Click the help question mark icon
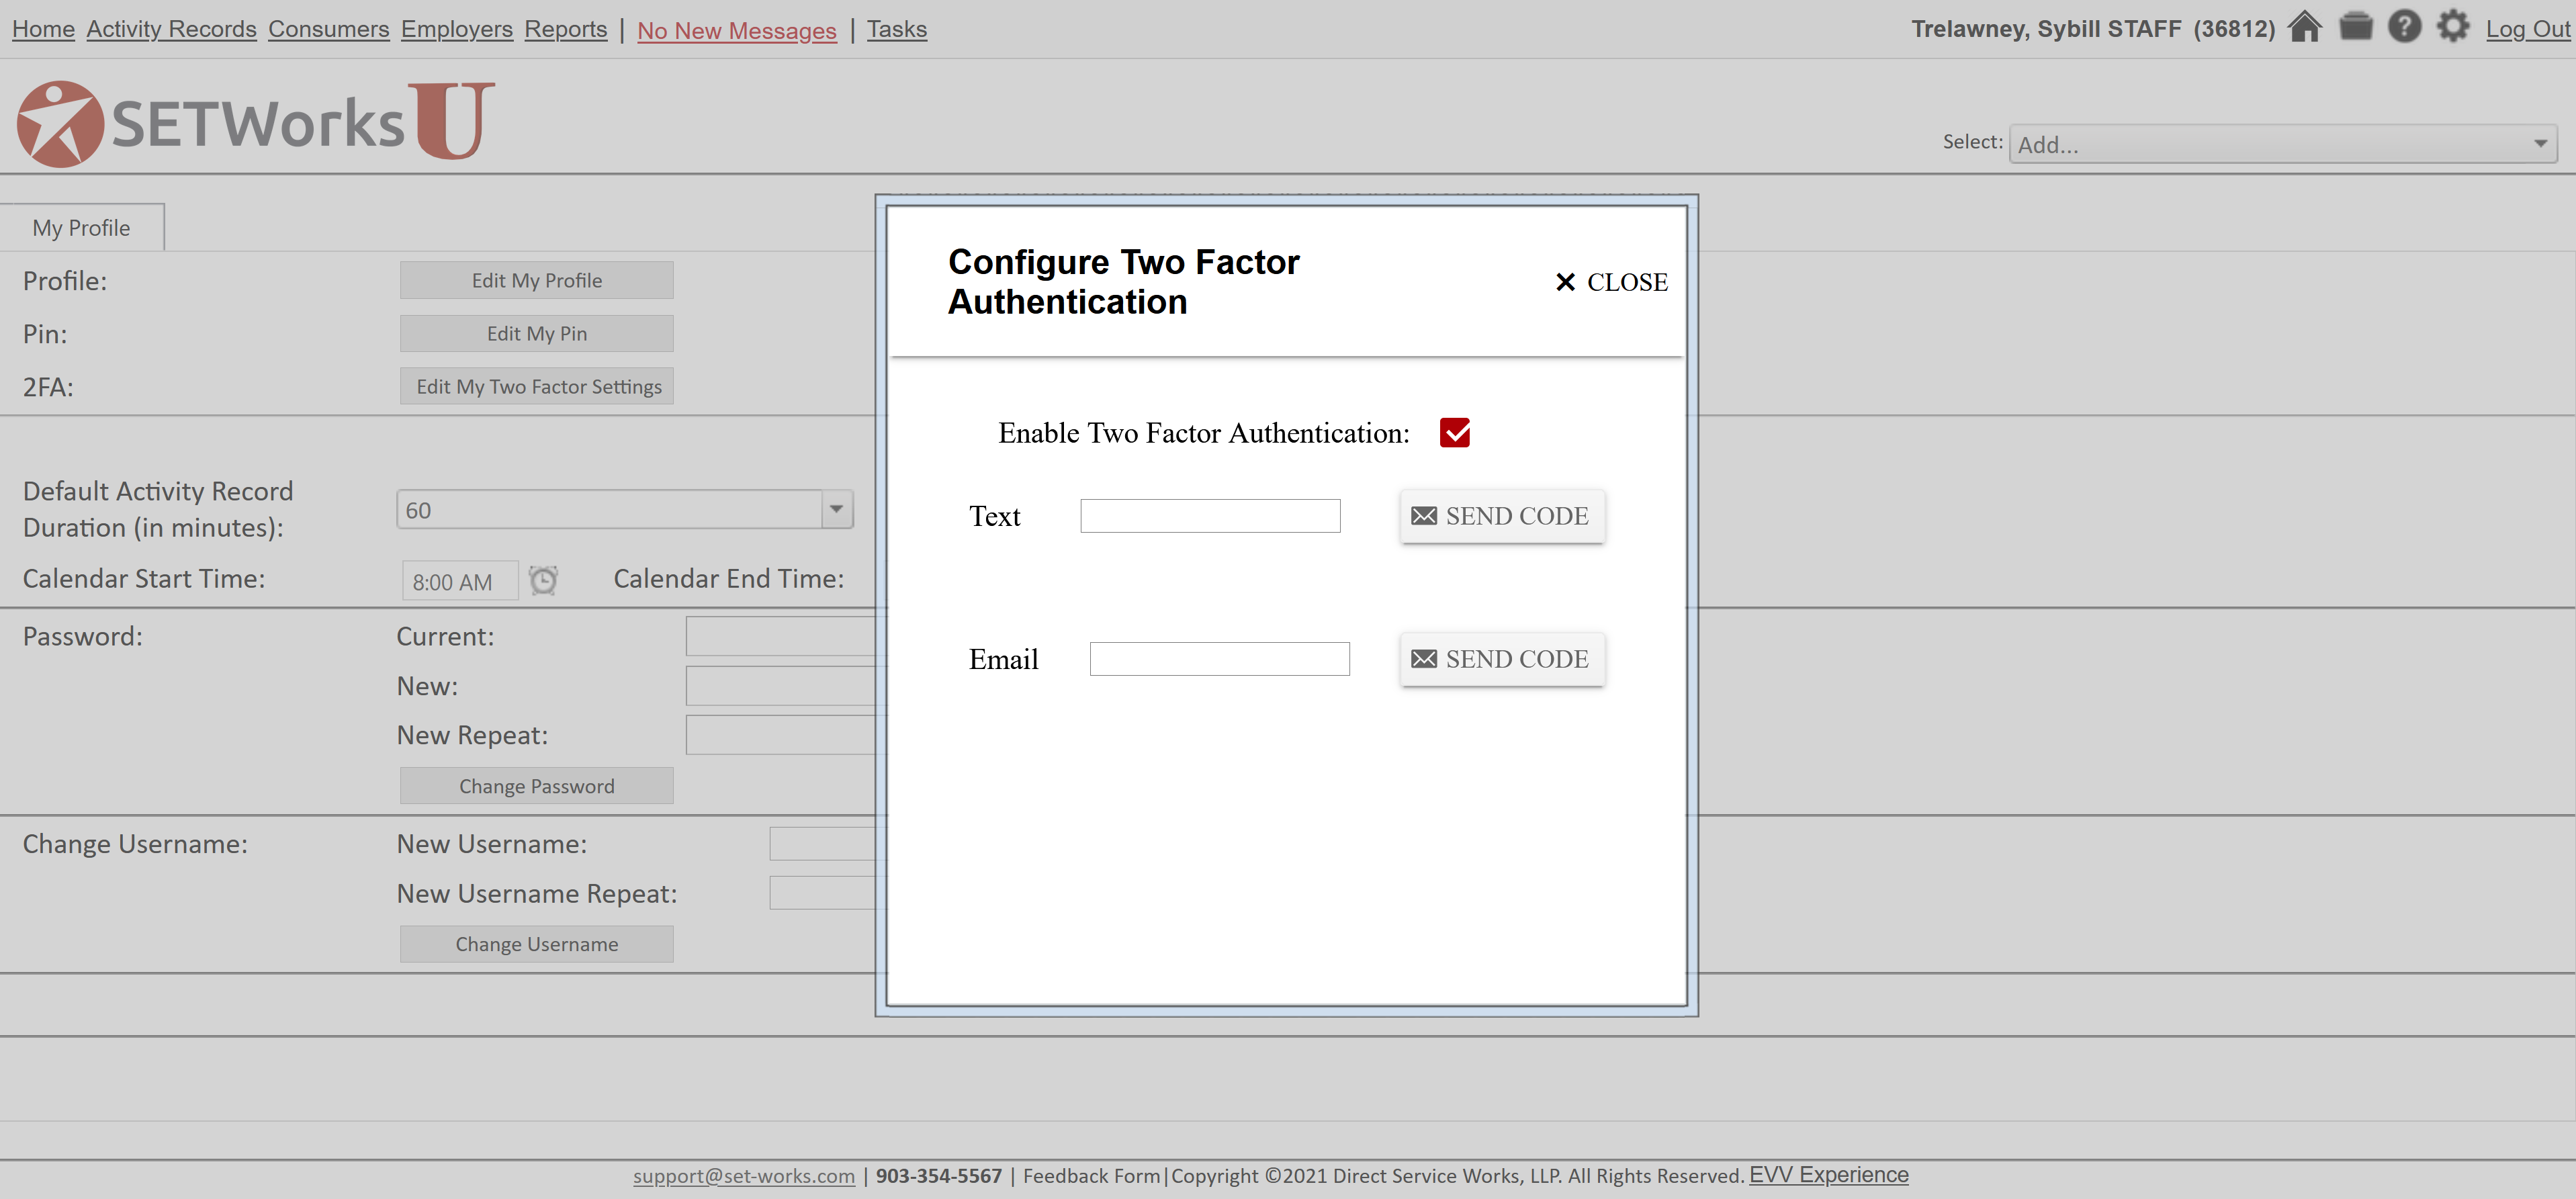 [x=2404, y=27]
